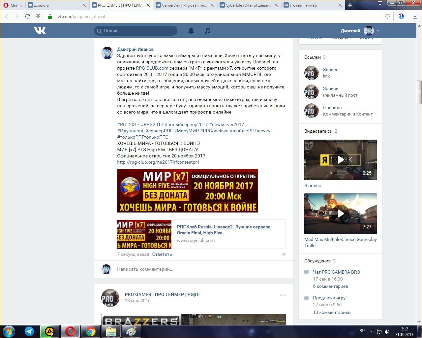Screen dimensions: 422x338
Task: Open the Запись link with subtitle link
Action: [331, 70]
